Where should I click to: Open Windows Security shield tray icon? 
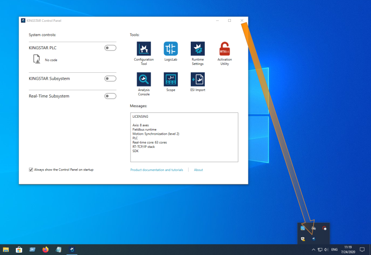click(x=303, y=239)
